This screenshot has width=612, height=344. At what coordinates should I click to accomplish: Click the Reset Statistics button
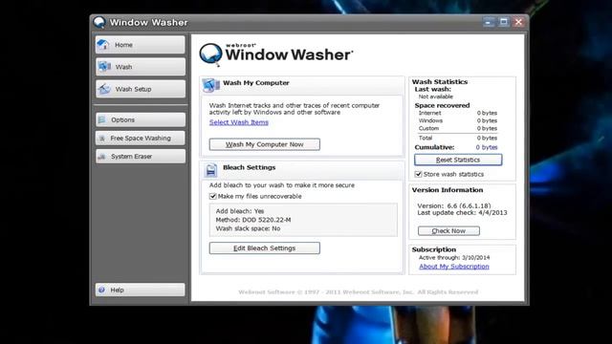pyautogui.click(x=458, y=160)
